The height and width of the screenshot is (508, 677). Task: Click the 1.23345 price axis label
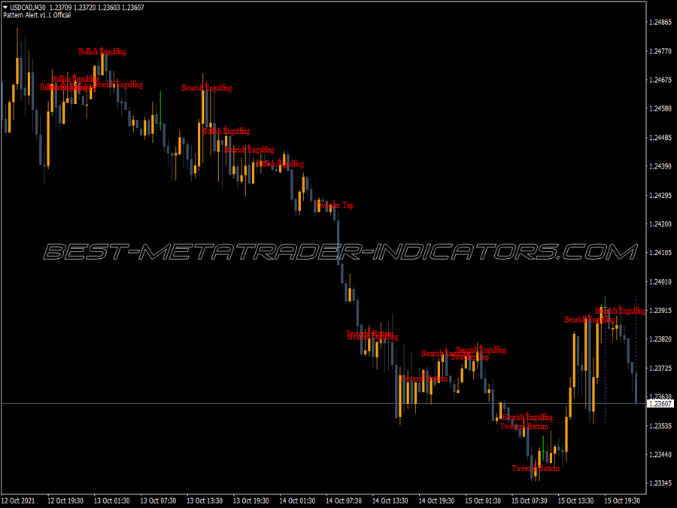click(660, 483)
